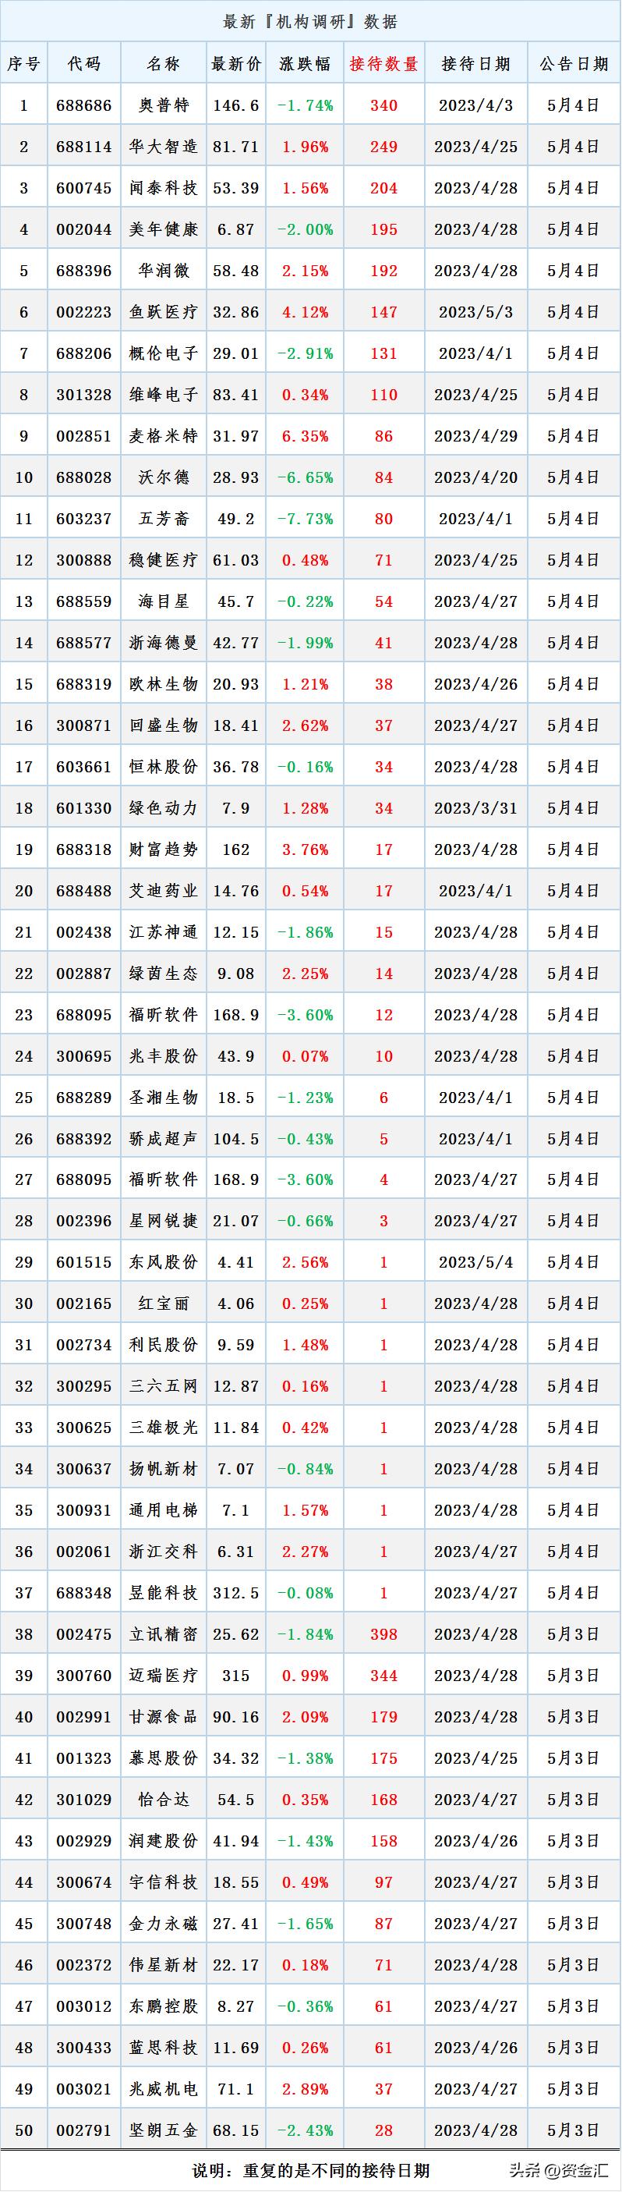Click the name 概伦电子
This screenshot has height=2192, width=622.
[x=163, y=353]
